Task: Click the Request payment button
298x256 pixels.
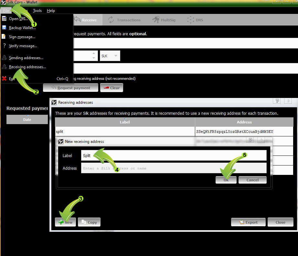Action: click(x=70, y=88)
